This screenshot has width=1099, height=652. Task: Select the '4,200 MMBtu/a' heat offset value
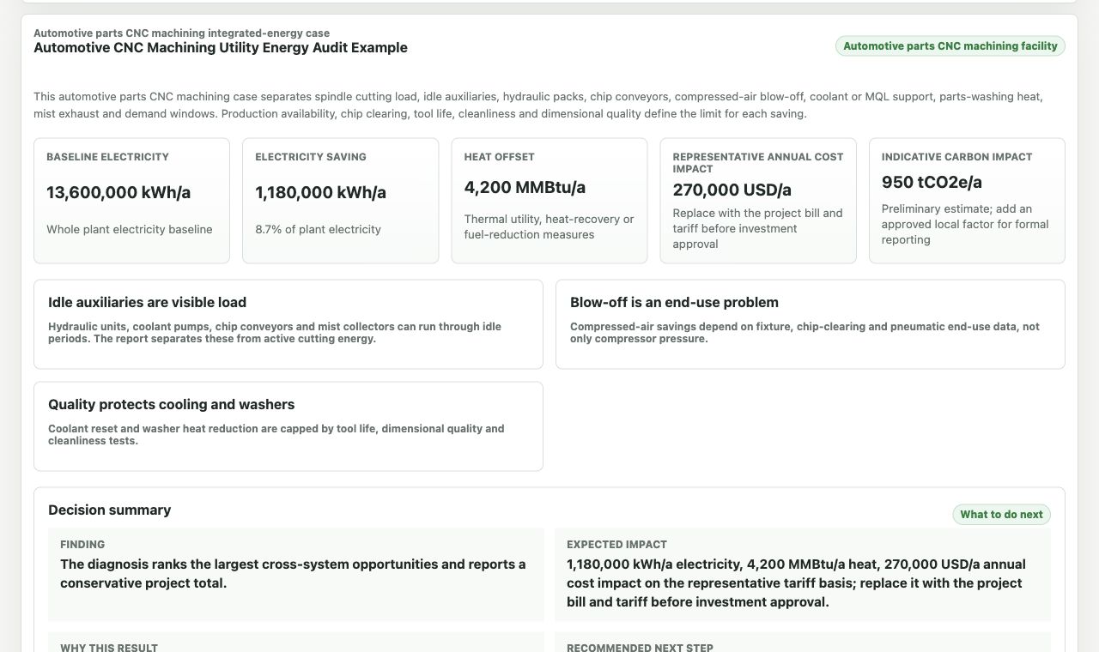coord(525,187)
